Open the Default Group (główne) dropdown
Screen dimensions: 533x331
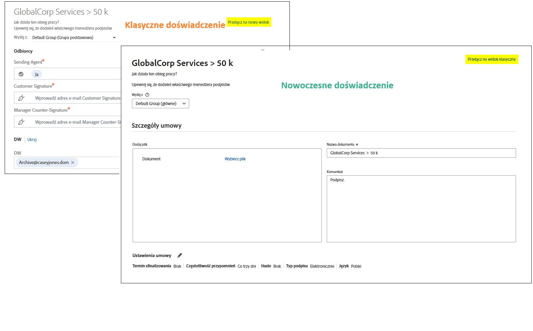click(161, 104)
